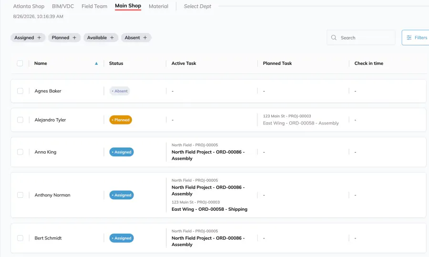Image resolution: width=429 pixels, height=257 pixels.
Task: Click Anthony Norman's Assigned status badge
Action: click(x=122, y=195)
